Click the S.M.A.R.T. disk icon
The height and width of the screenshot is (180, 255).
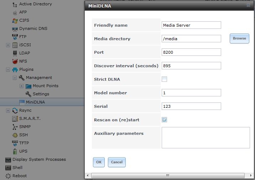15,119
